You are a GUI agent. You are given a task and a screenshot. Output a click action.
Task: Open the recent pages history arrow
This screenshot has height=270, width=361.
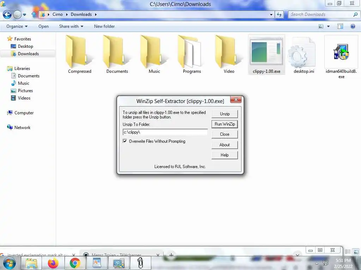pyautogui.click(x=24, y=15)
